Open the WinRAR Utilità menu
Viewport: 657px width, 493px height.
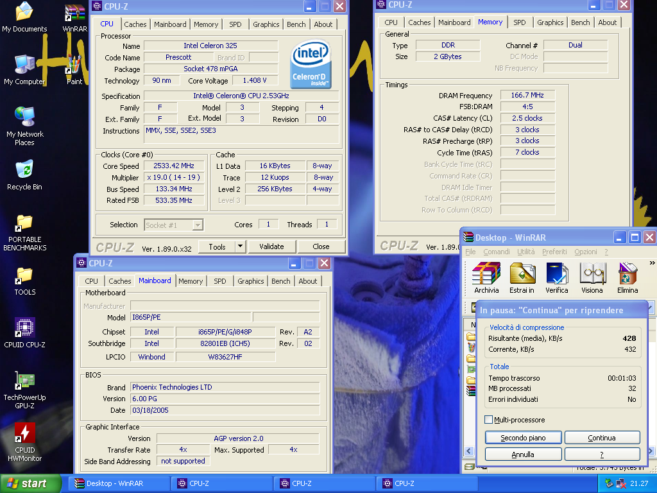(526, 252)
